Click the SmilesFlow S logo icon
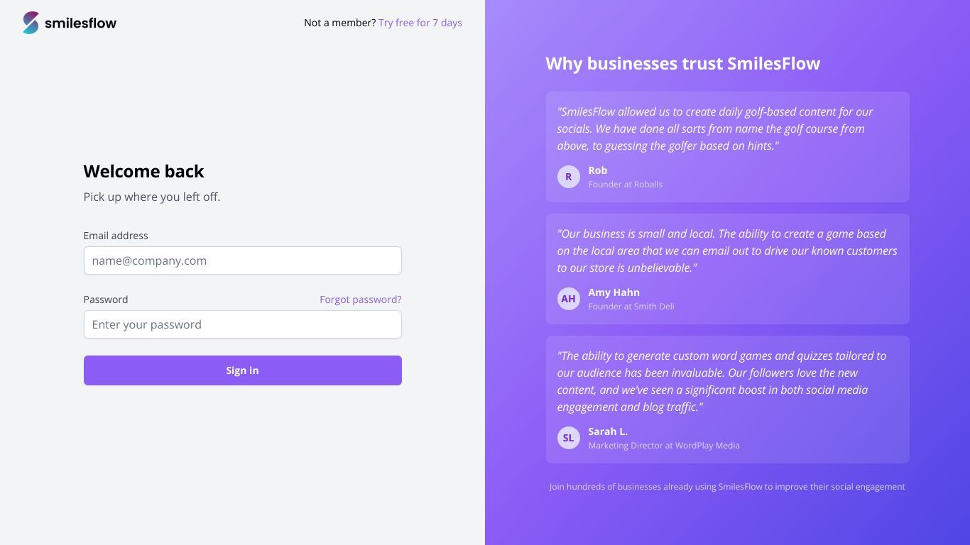This screenshot has width=970, height=545. [31, 23]
